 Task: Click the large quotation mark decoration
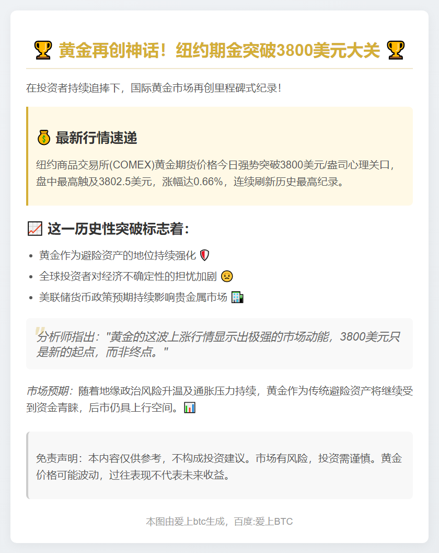(x=40, y=333)
